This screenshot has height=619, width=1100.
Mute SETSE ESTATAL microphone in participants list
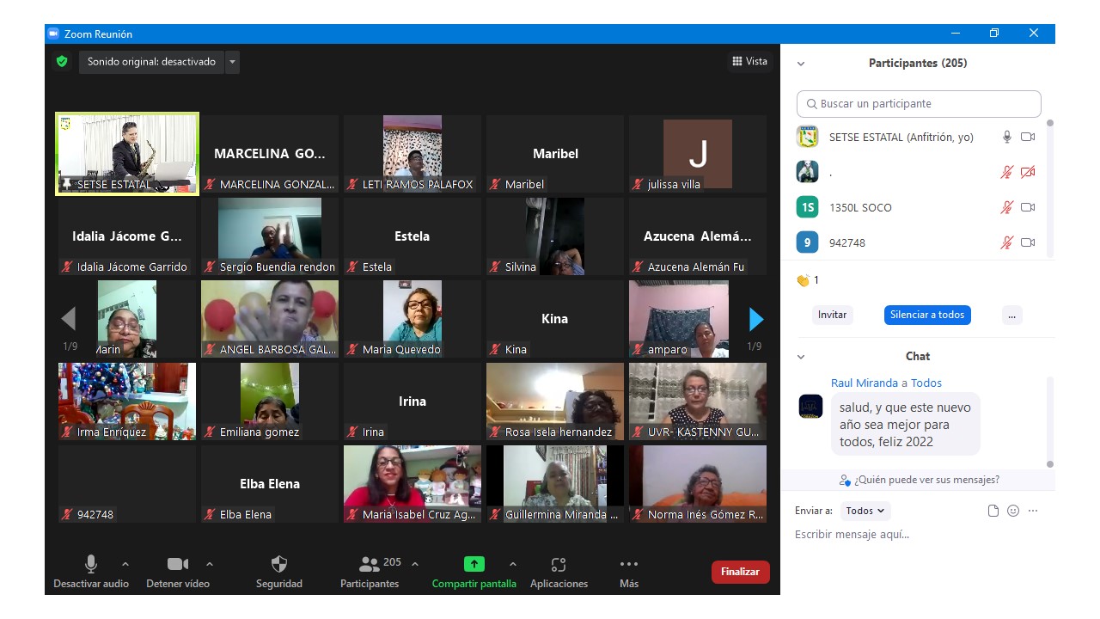(1007, 137)
